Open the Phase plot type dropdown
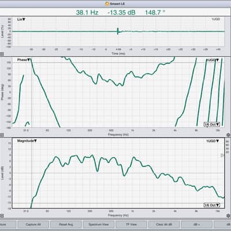 click(x=24, y=60)
